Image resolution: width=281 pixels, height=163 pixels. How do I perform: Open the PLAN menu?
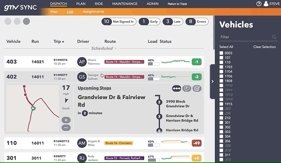point(81,4)
